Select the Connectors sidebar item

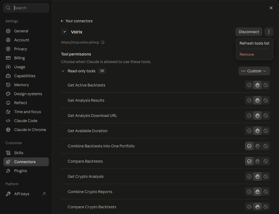click(26, 162)
